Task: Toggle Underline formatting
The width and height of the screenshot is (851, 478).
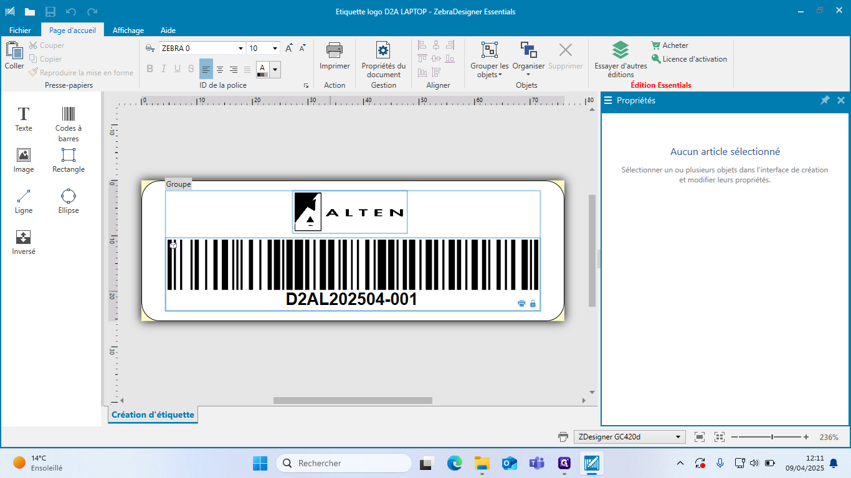Action: click(178, 69)
